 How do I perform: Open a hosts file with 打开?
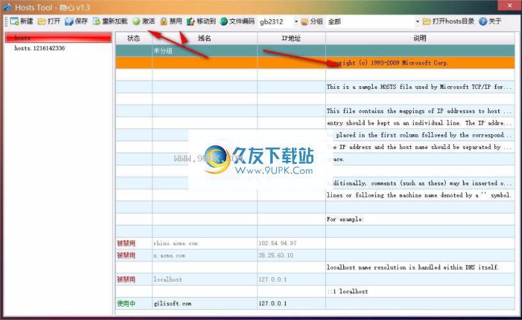click(x=49, y=22)
